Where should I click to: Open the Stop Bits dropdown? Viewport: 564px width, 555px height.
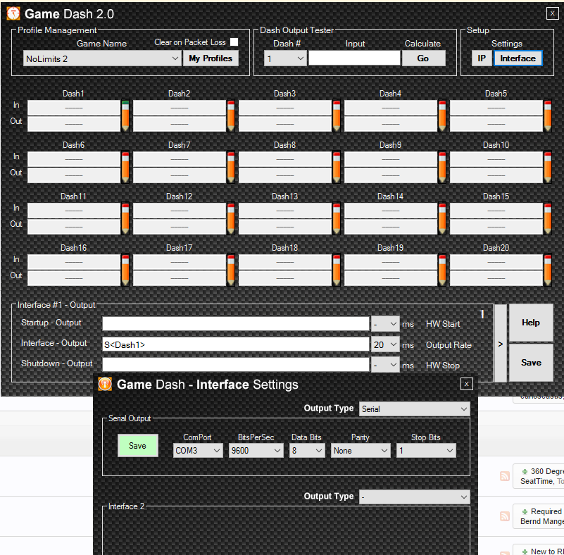[426, 450]
